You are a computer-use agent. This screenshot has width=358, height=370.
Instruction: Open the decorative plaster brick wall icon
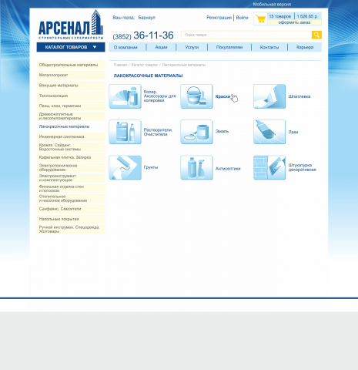pyautogui.click(x=269, y=167)
